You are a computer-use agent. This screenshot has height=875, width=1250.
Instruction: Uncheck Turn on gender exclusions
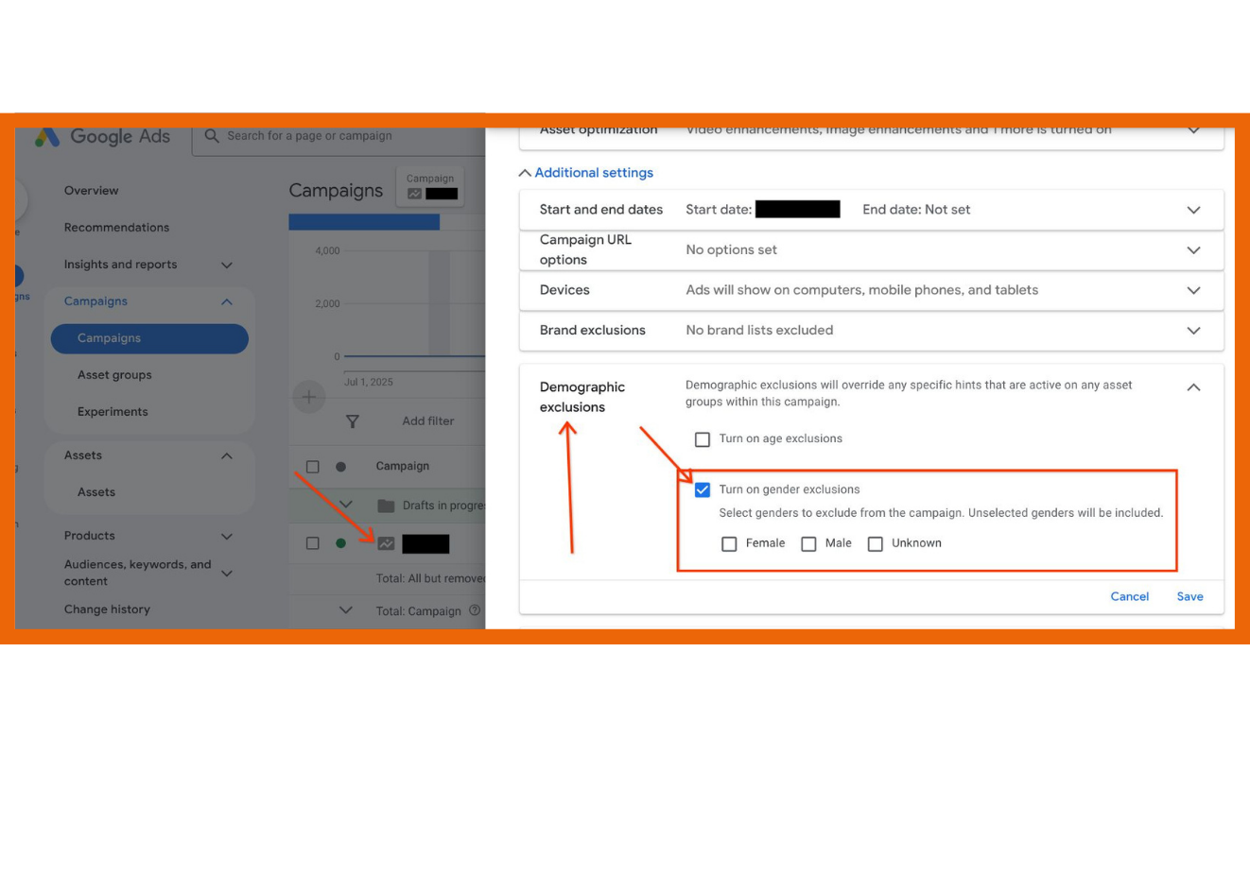(703, 489)
